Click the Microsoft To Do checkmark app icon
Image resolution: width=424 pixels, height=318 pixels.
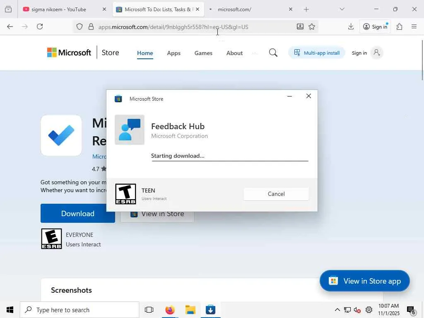[61, 135]
